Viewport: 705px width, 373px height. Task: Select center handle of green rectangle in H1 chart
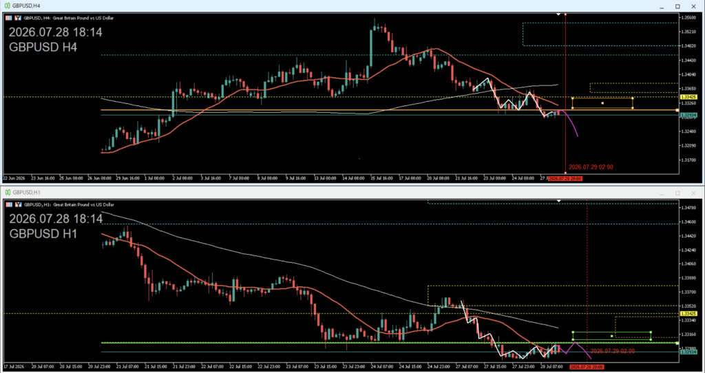[611, 336]
